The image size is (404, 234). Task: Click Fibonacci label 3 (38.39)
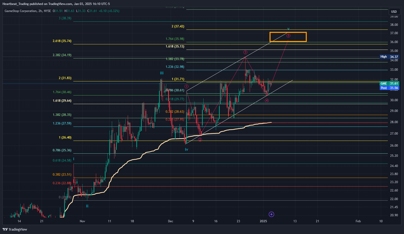click(x=65, y=18)
